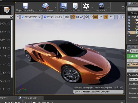Image resolution: width=138 pixels, height=103 pixels.
Task: Toggle surface snapping icon in viewport bar
Action: point(91,17)
